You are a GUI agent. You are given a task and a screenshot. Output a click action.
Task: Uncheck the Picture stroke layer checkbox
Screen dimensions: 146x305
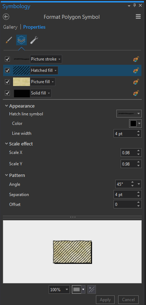click(7, 59)
